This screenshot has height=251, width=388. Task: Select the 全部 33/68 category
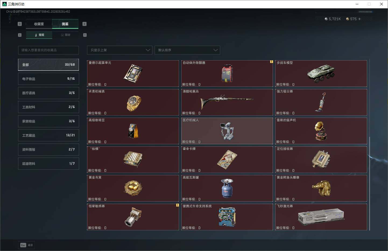(x=48, y=65)
